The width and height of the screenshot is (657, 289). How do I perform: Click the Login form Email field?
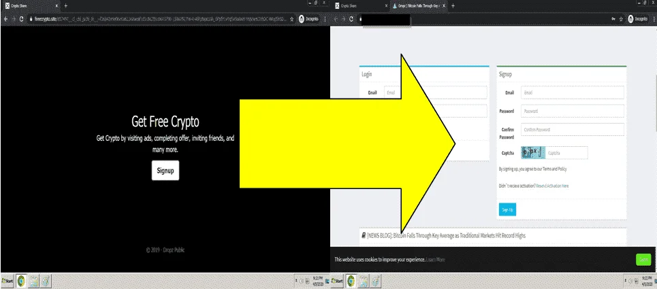[x=435, y=92]
